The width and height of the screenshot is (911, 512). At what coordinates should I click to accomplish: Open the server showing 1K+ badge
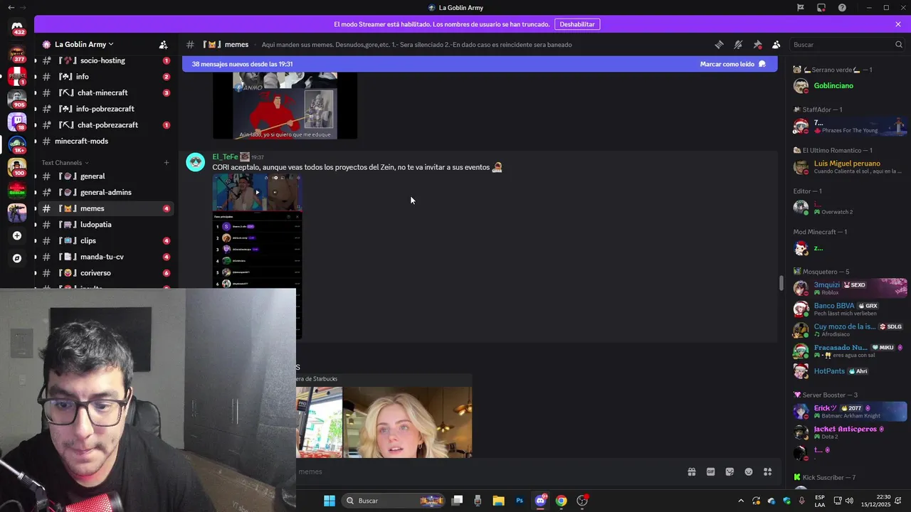point(17,144)
